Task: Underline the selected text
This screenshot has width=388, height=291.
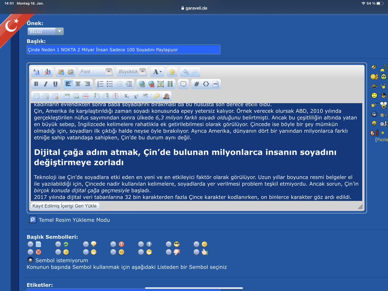Action: (x=55, y=84)
